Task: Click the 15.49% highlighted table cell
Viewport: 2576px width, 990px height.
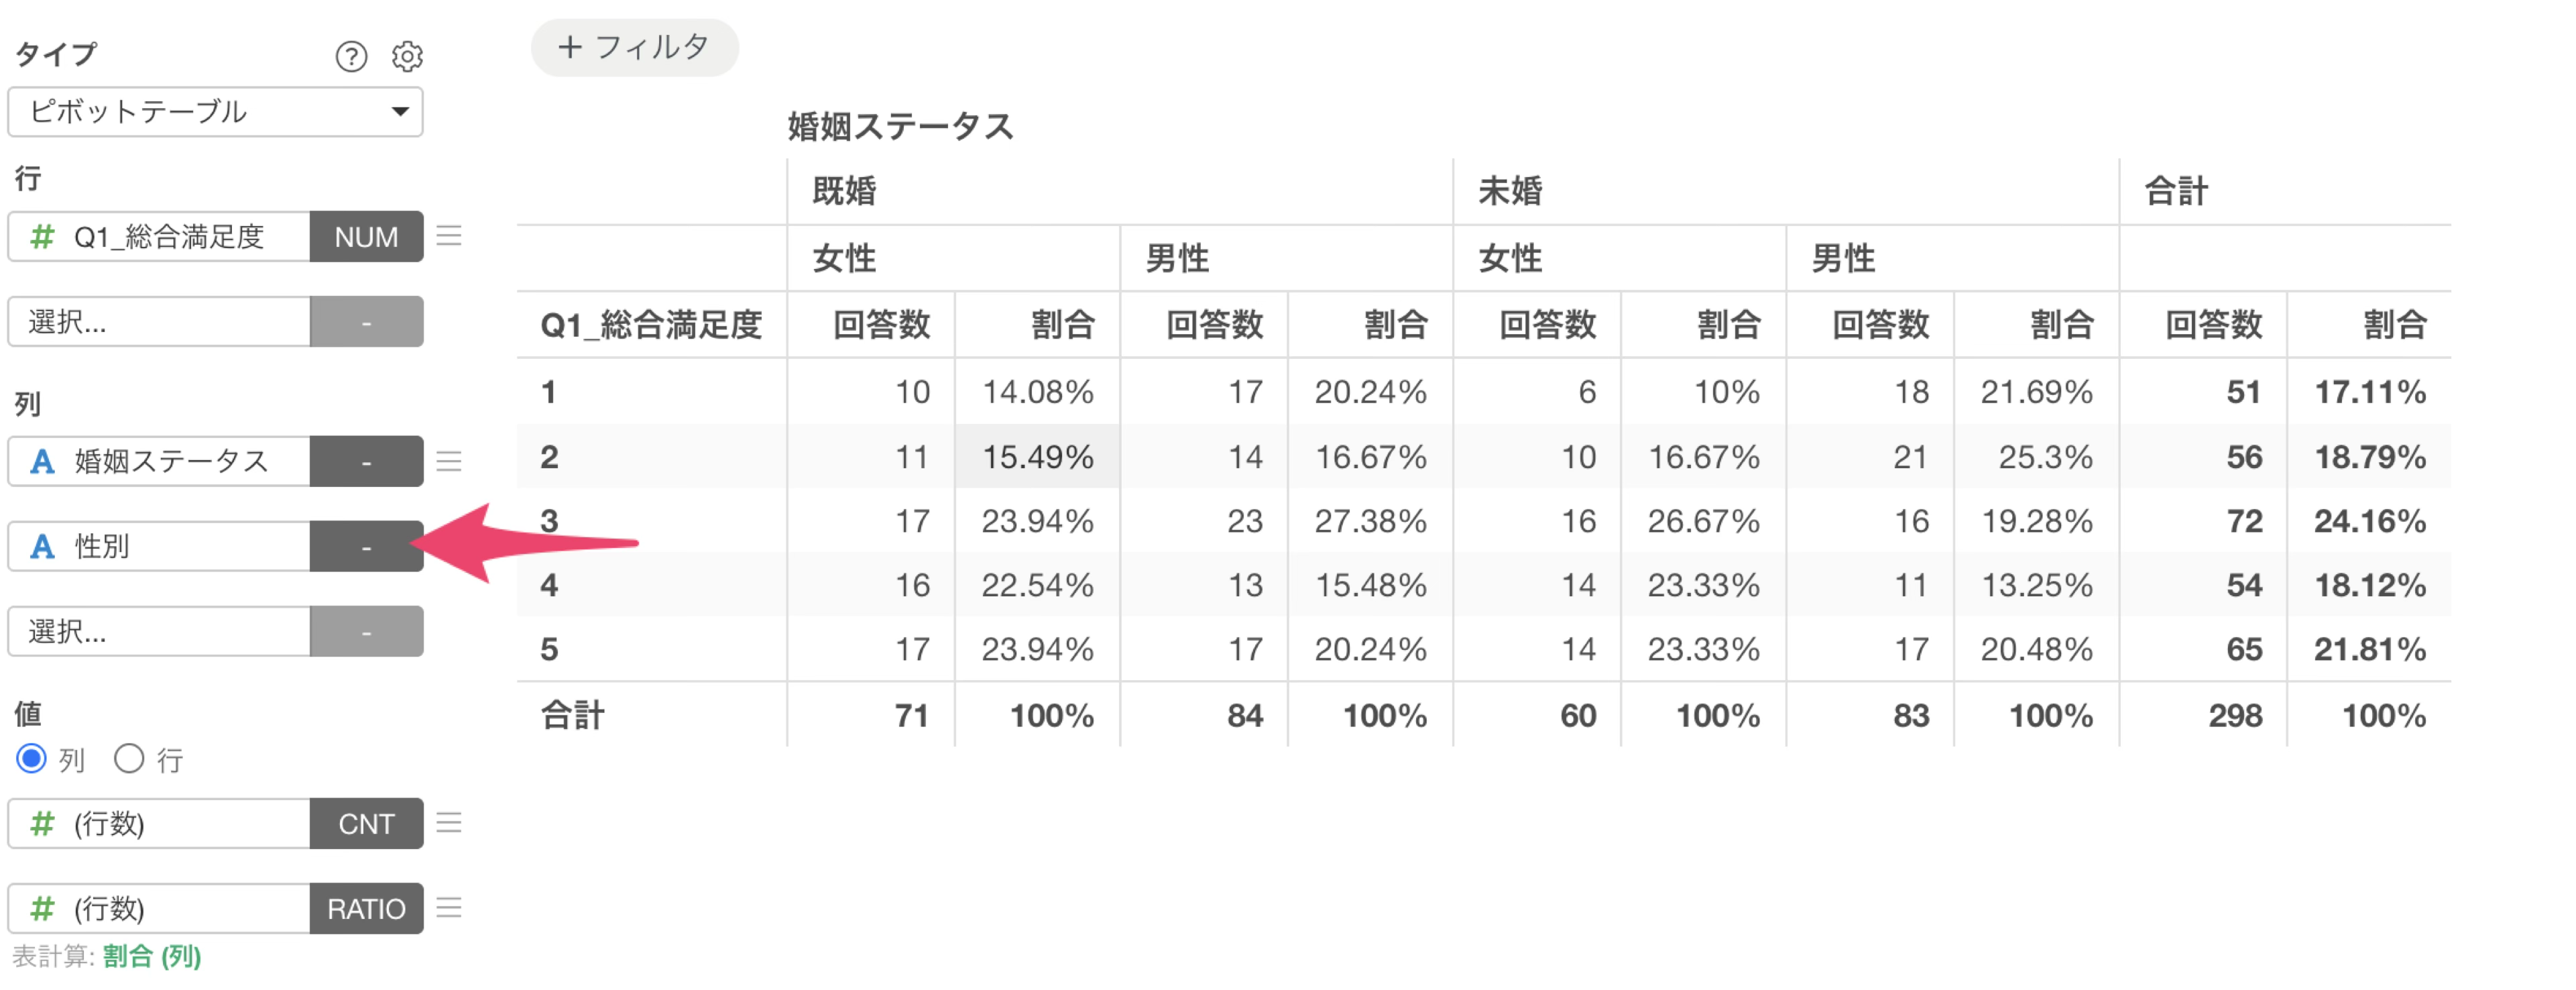Action: click(1037, 457)
